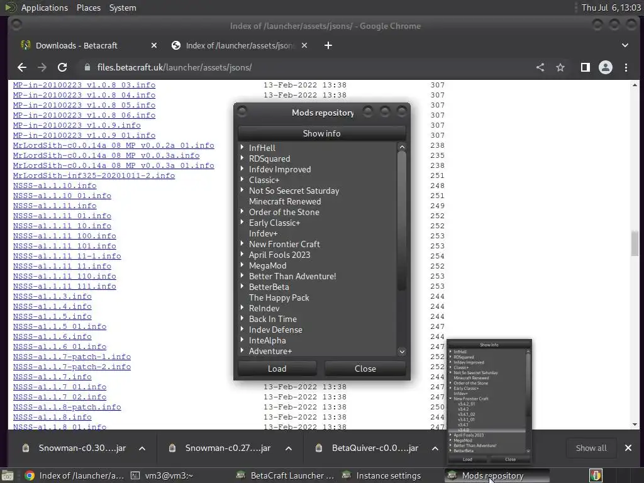Select Adventure+ in mod list

[270, 351]
